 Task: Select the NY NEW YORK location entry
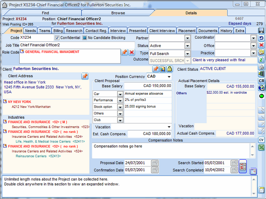point(20,102)
